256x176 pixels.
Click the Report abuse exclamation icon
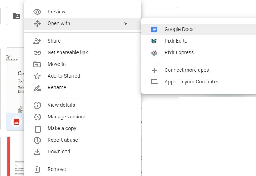pos(37,140)
